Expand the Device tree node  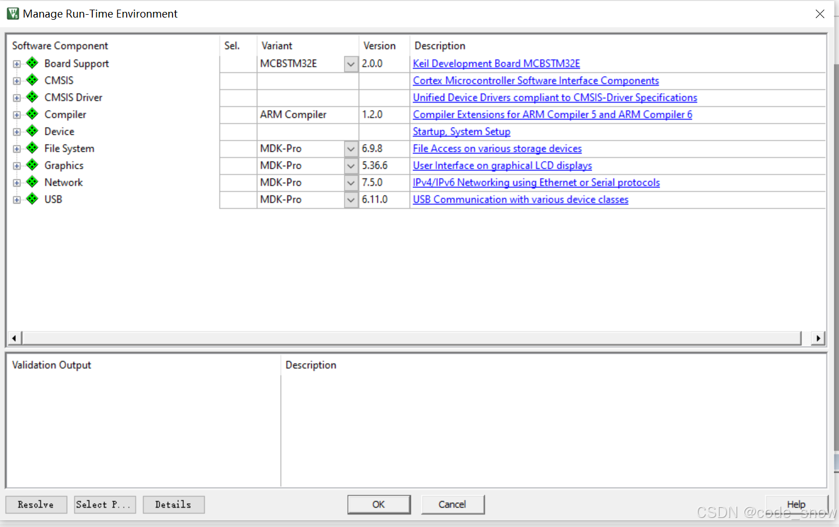(x=17, y=132)
